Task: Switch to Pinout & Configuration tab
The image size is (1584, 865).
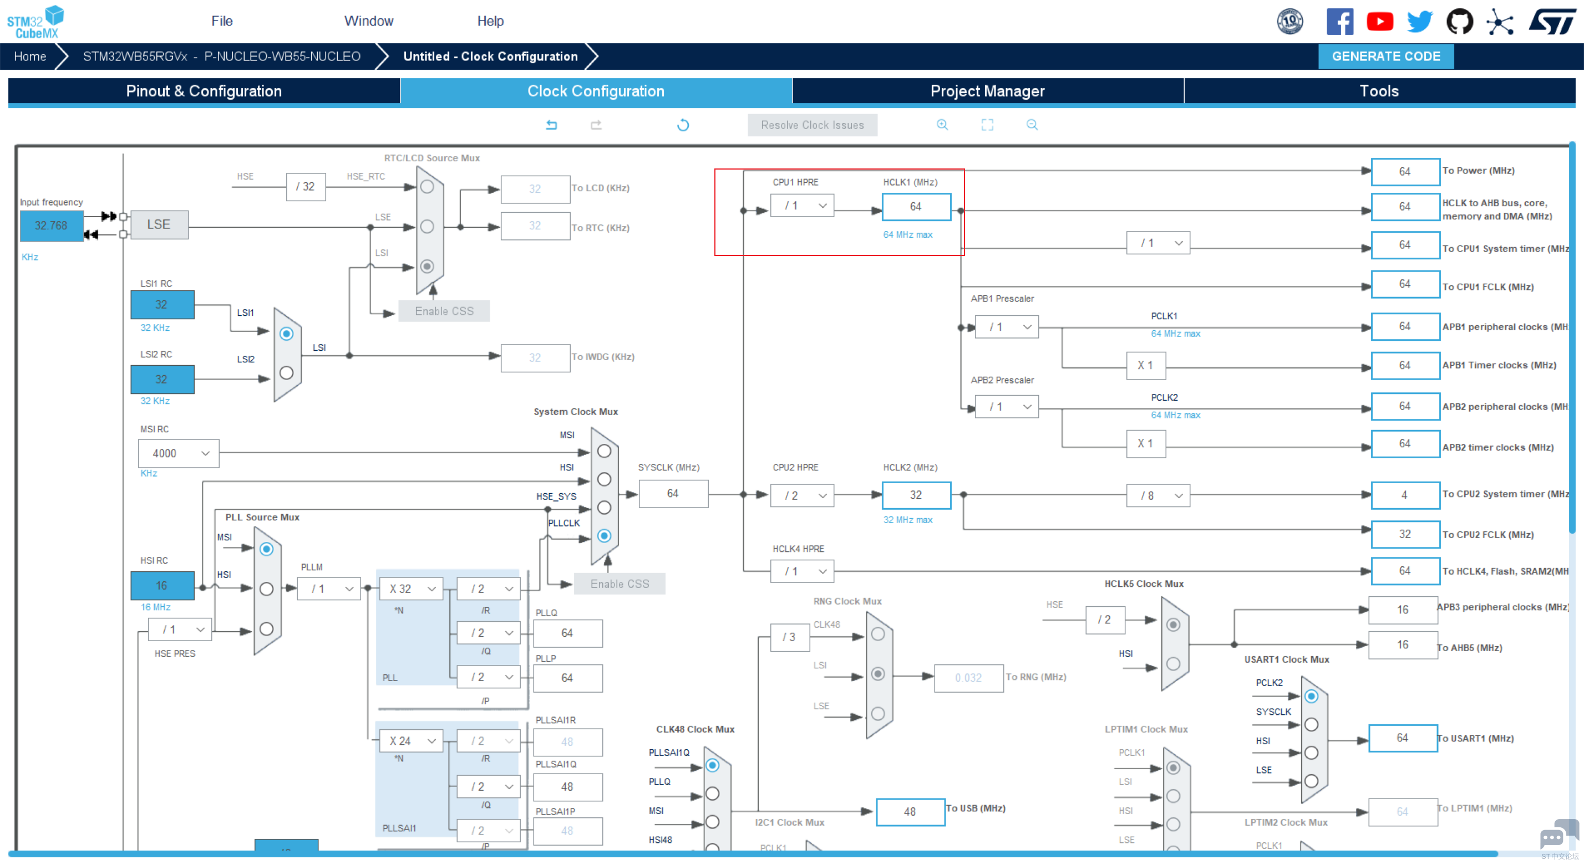Action: pos(204,91)
